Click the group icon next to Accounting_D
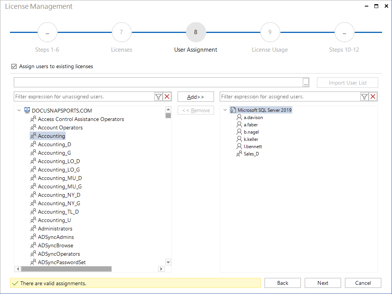Screen dimensions: 392x294 coord(33,144)
